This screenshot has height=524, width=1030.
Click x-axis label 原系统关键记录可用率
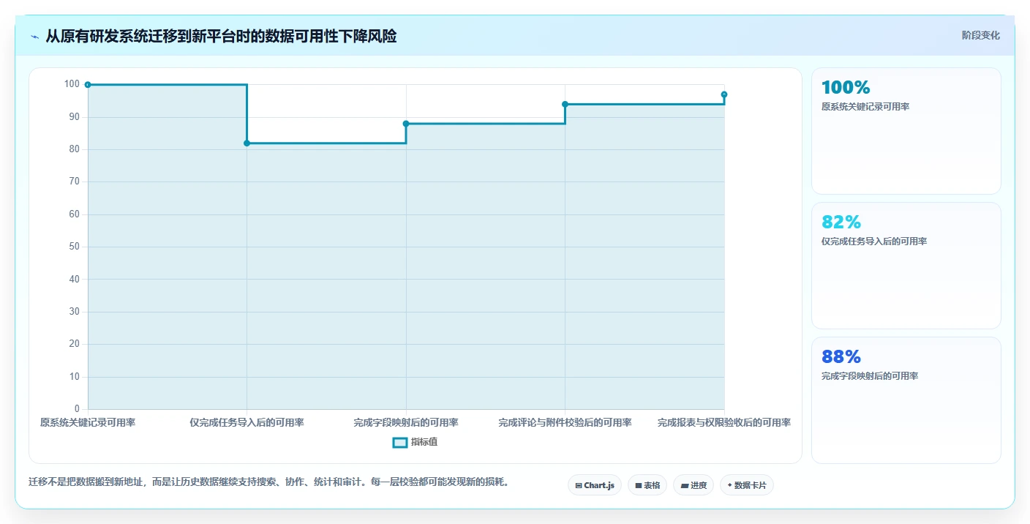[88, 422]
